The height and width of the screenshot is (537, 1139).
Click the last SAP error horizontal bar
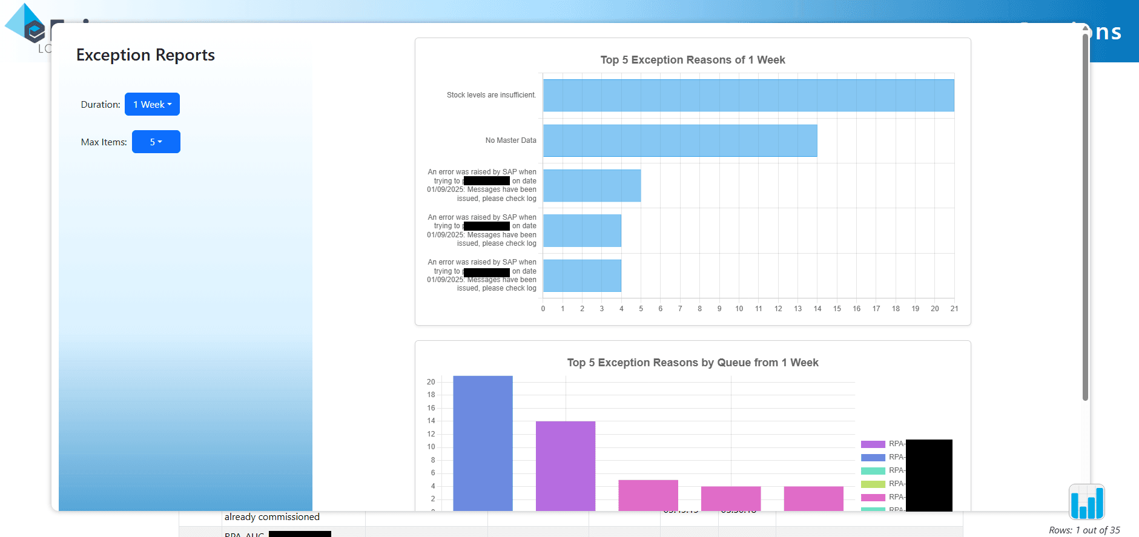pos(582,275)
